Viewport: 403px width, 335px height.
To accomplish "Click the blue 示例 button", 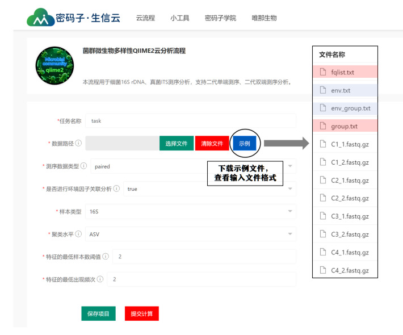I will pyautogui.click(x=244, y=144).
